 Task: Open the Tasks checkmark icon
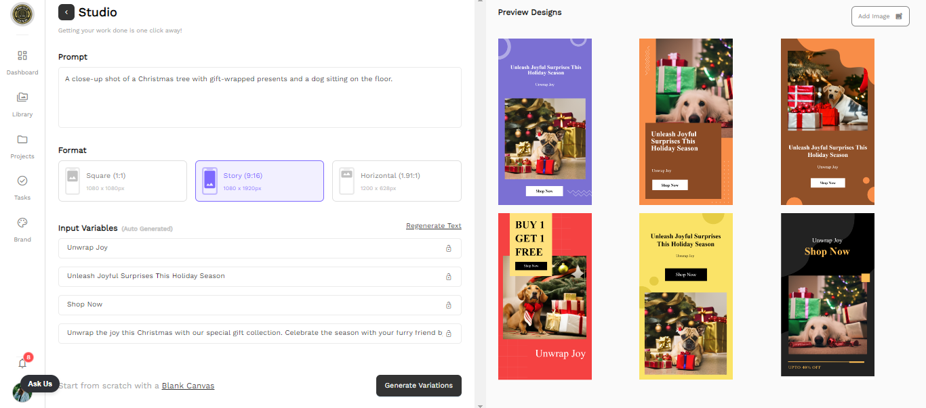click(22, 181)
